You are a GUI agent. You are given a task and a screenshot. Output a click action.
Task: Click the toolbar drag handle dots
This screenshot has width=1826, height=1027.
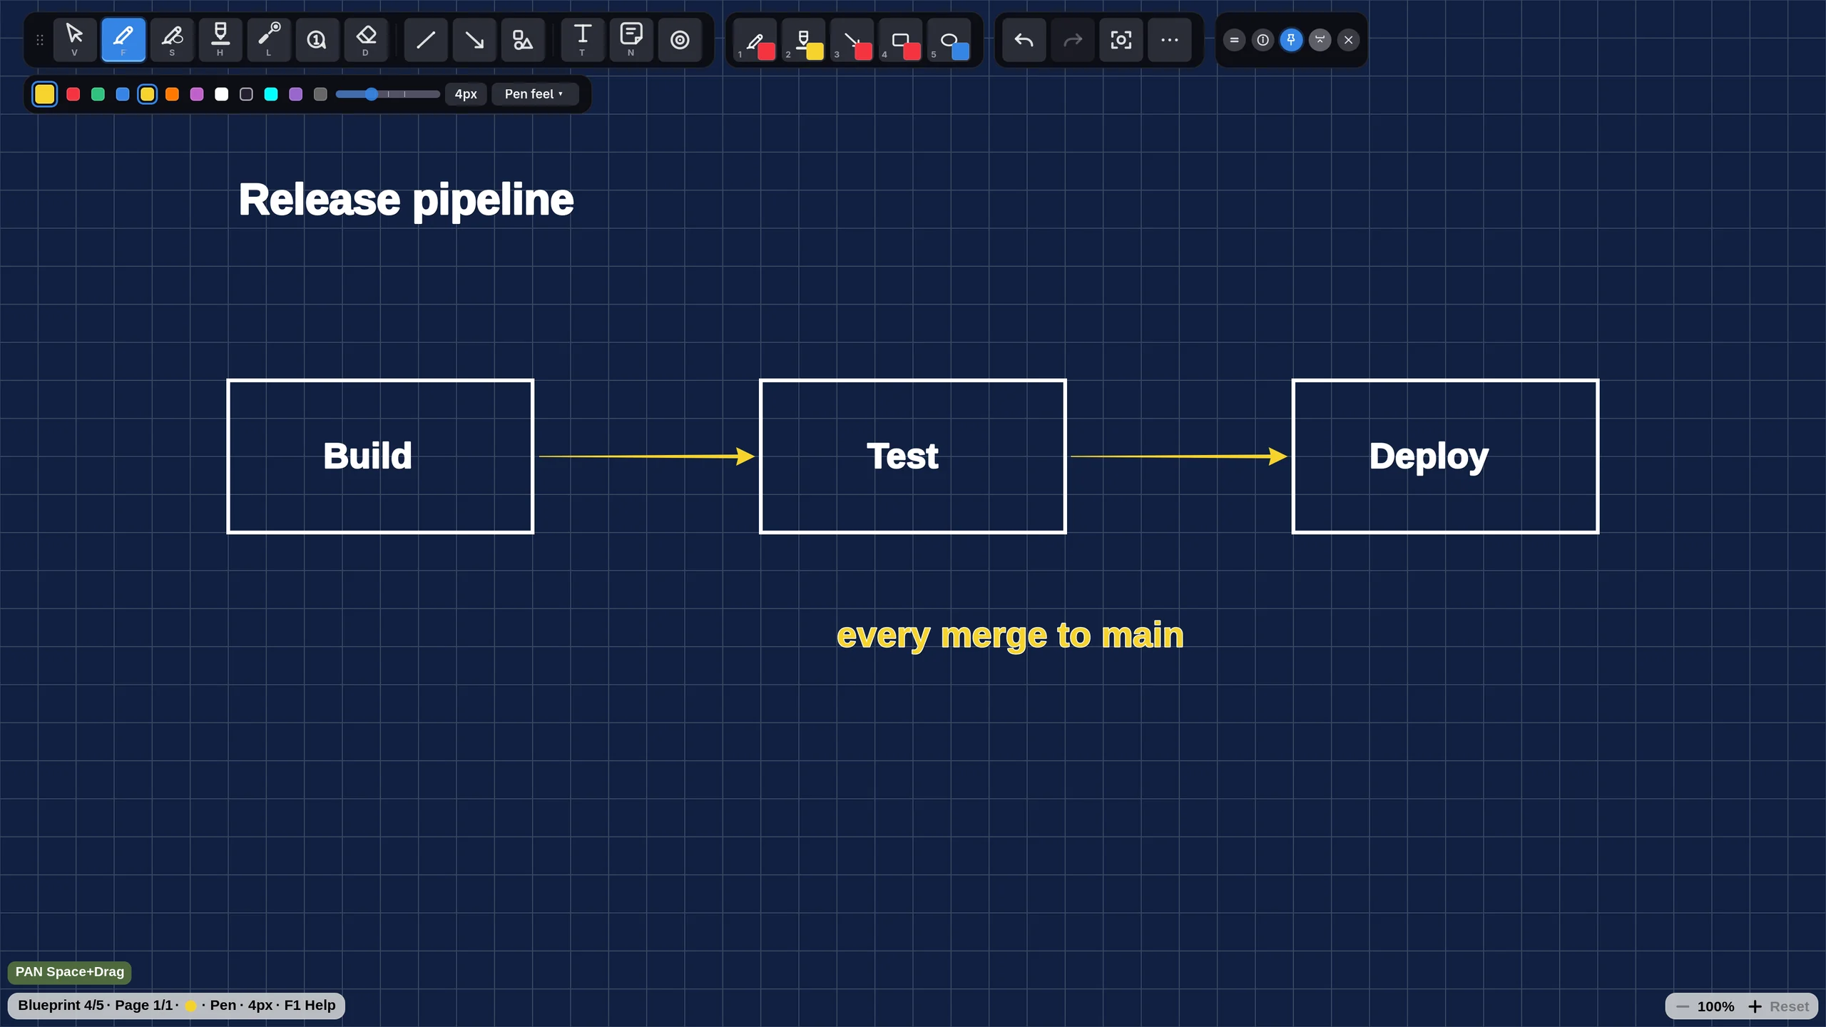pyautogui.click(x=40, y=40)
